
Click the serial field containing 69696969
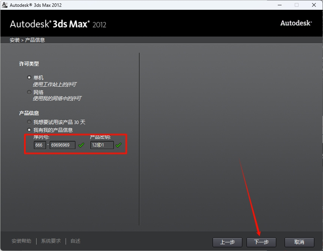click(63, 145)
